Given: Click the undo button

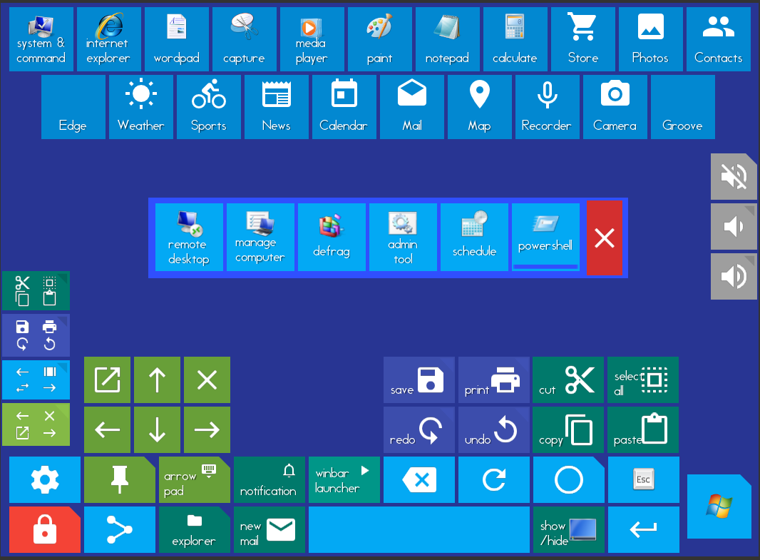Looking at the screenshot, I should pyautogui.click(x=494, y=429).
